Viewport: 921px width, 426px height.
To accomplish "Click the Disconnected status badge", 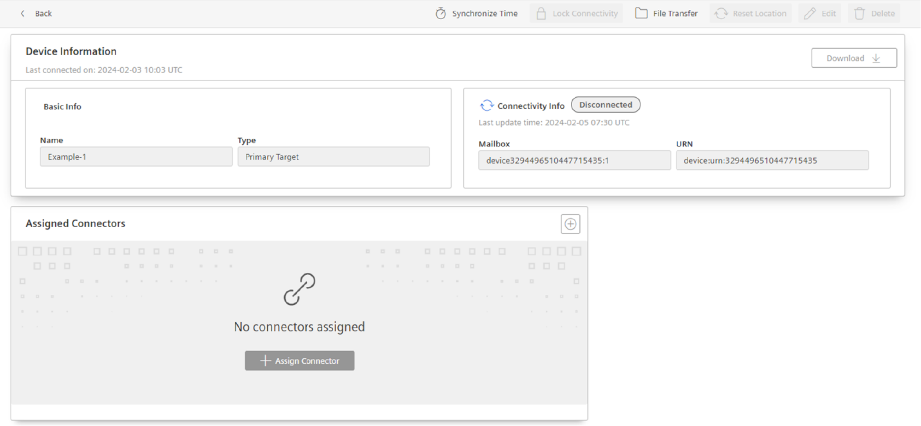I will (x=606, y=105).
